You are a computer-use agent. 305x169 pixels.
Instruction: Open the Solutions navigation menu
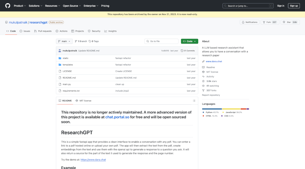click(x=35, y=6)
